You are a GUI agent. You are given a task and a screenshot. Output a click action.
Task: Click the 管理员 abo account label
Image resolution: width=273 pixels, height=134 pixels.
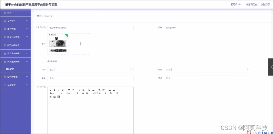[236, 4]
